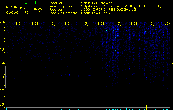The width and height of the screenshot is (173, 110).
Task: Click the meteor label
Action: click(39, 9)
